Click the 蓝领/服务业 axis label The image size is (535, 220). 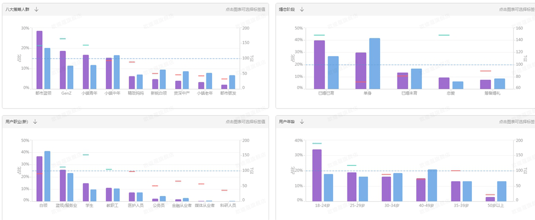66,205
